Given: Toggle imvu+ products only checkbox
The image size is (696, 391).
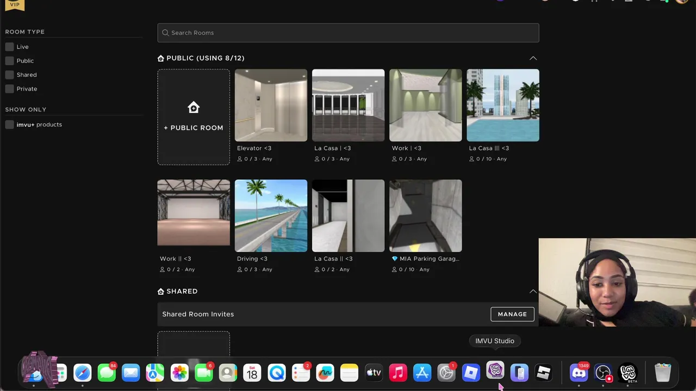Looking at the screenshot, I should (x=9, y=124).
